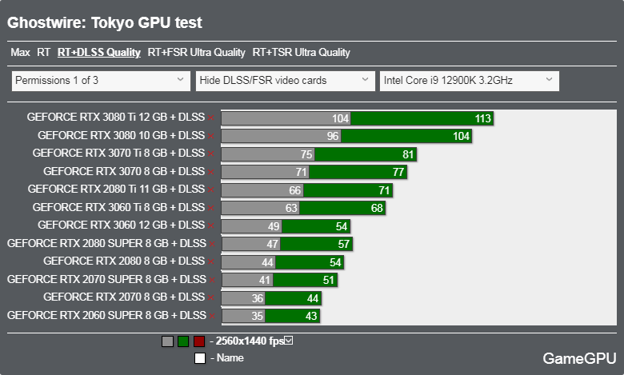
Task: Select the RT+FSR Ultra Quality tab
Action: pos(196,53)
